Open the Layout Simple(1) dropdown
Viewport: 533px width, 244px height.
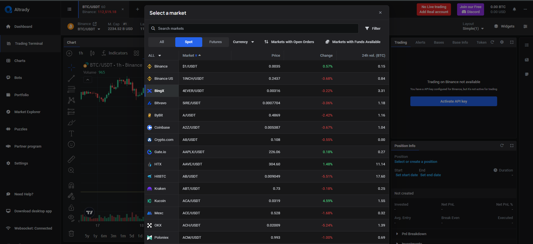[x=473, y=29]
